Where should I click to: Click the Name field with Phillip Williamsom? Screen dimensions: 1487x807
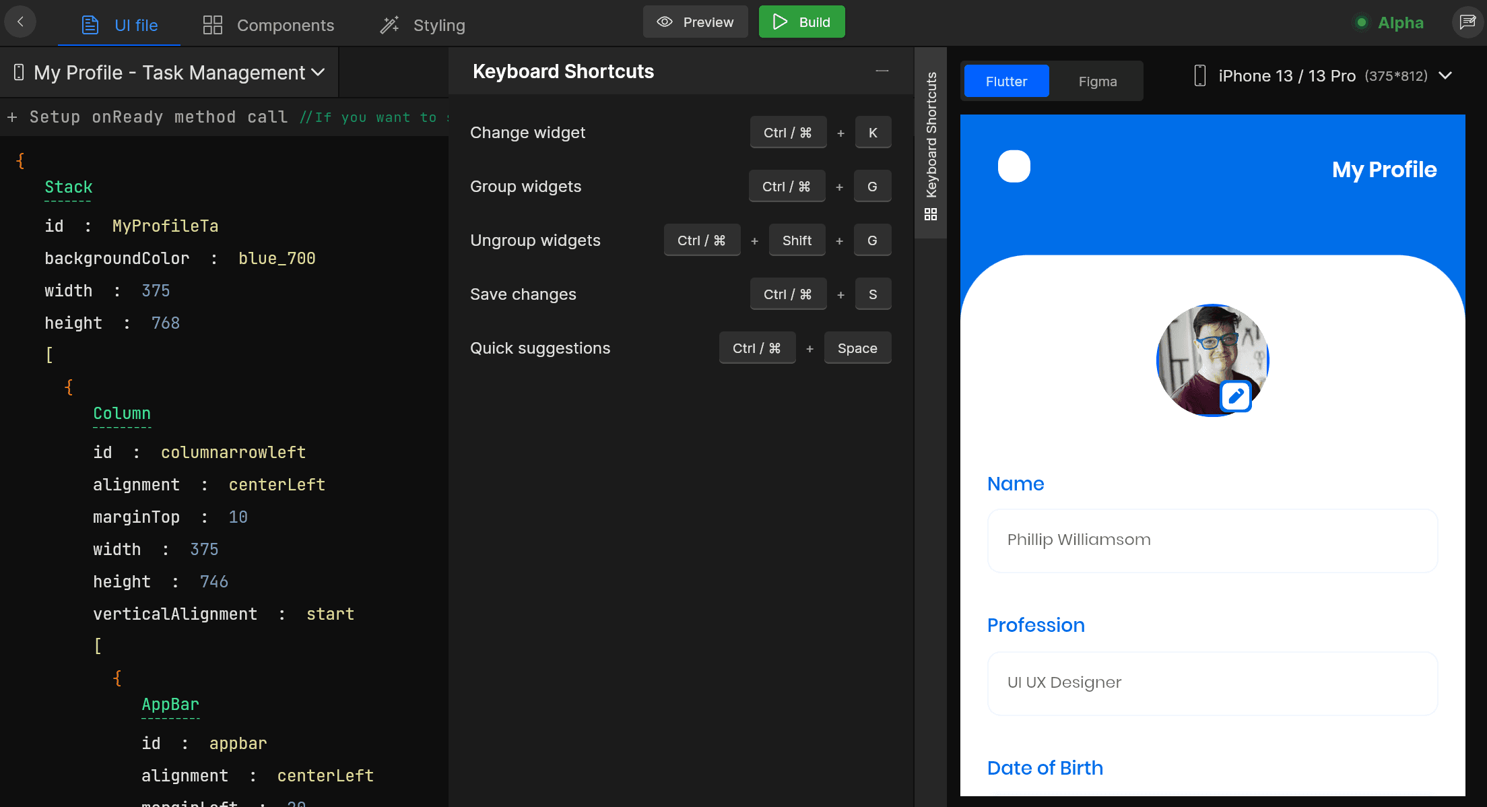click(x=1212, y=540)
